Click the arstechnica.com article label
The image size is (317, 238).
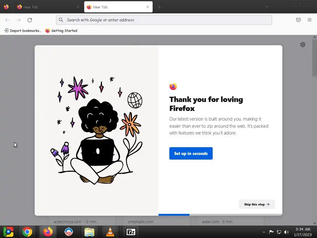coord(75,222)
